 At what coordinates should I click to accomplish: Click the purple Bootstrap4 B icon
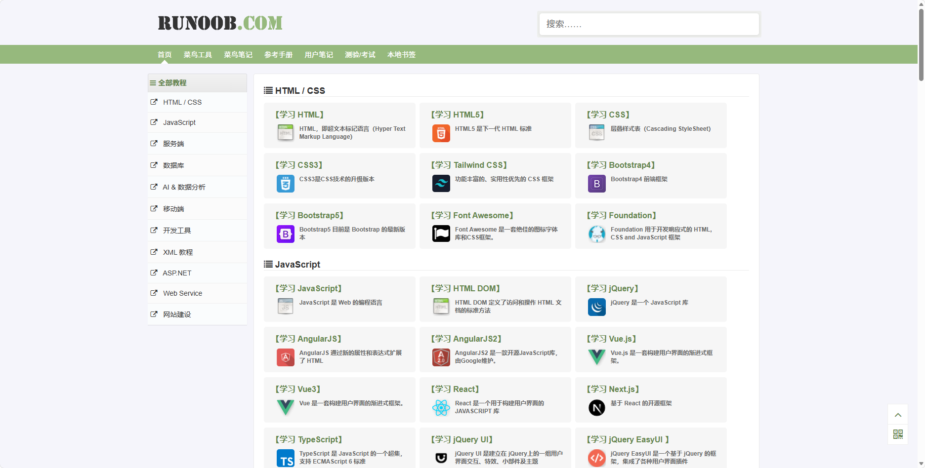coord(596,184)
